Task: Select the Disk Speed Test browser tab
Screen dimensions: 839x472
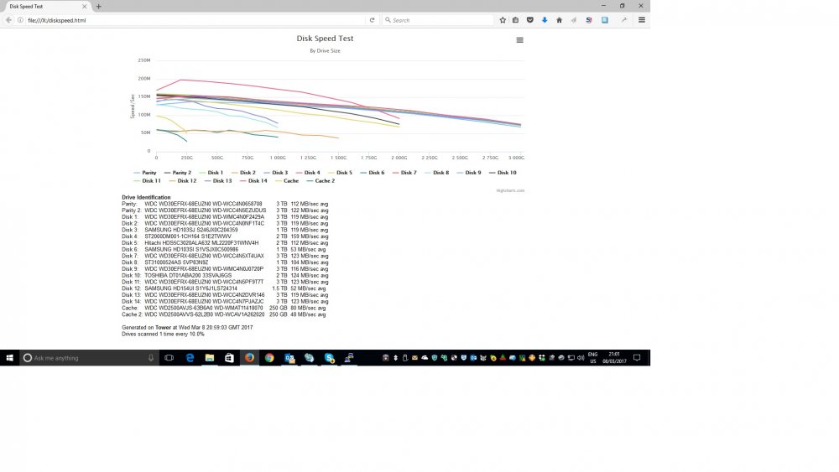Action: click(45, 7)
